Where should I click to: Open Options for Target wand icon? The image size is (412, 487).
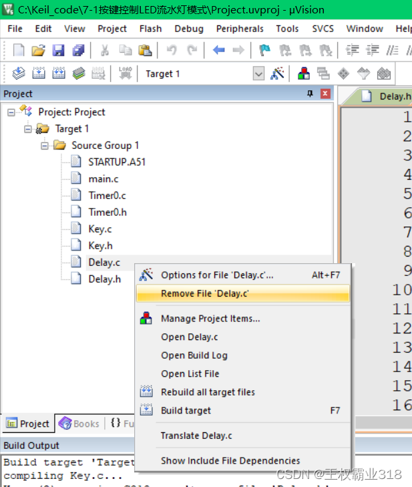pos(277,73)
